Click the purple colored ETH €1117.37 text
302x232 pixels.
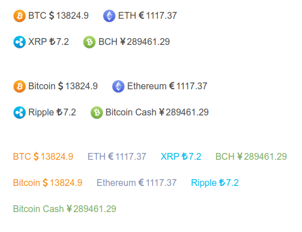tap(117, 156)
